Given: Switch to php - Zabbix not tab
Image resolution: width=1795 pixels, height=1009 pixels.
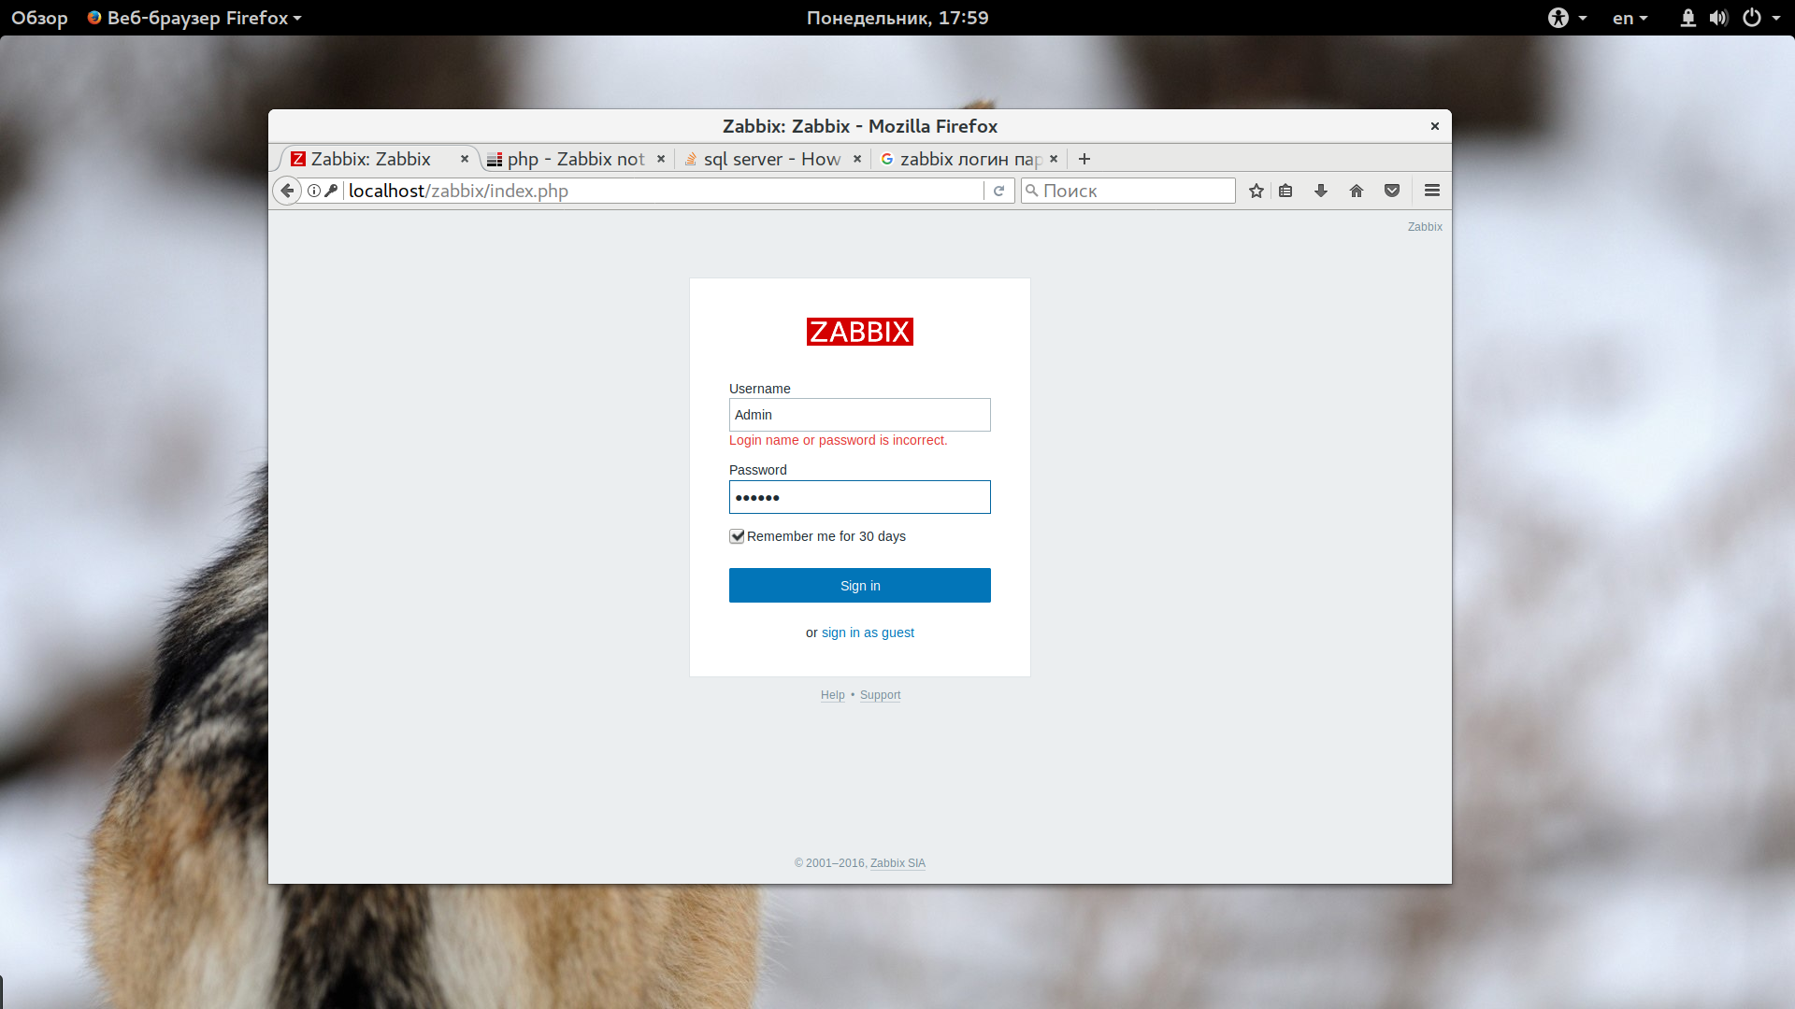Looking at the screenshot, I should coord(577,159).
